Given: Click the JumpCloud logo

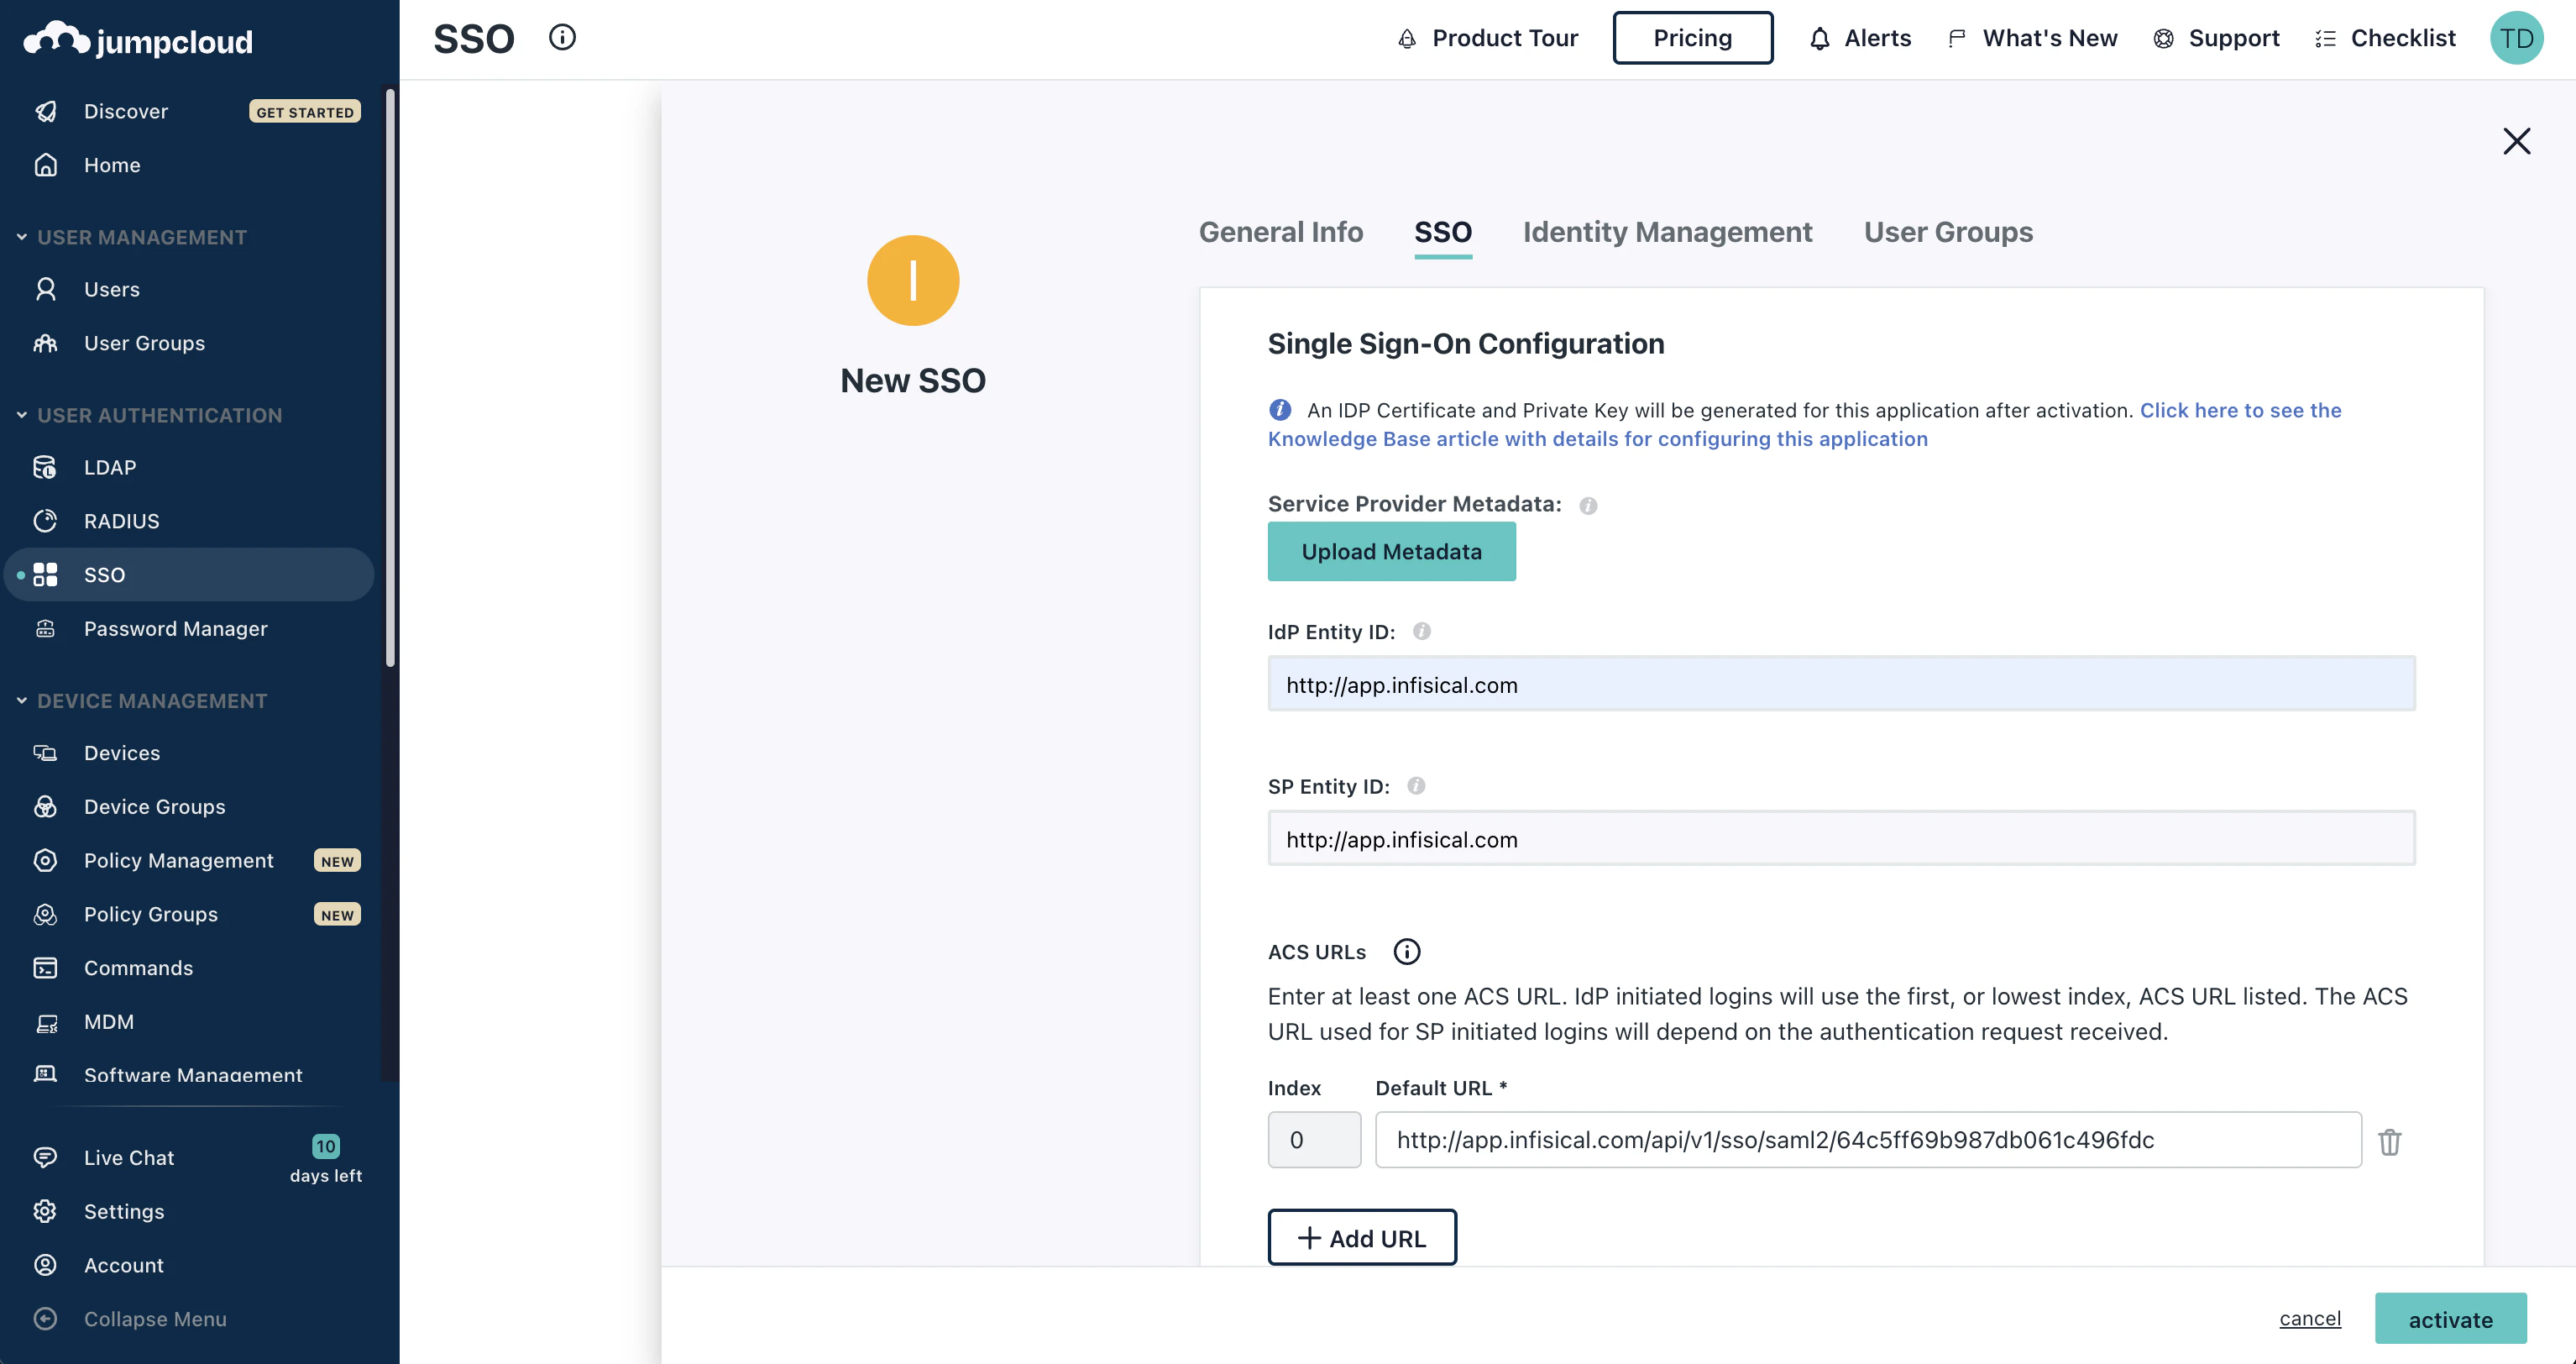Looking at the screenshot, I should coord(138,40).
